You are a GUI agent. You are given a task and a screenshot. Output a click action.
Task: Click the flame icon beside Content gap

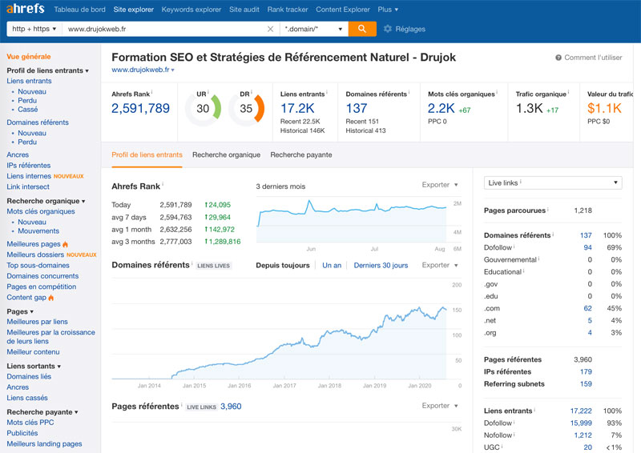coord(50,298)
